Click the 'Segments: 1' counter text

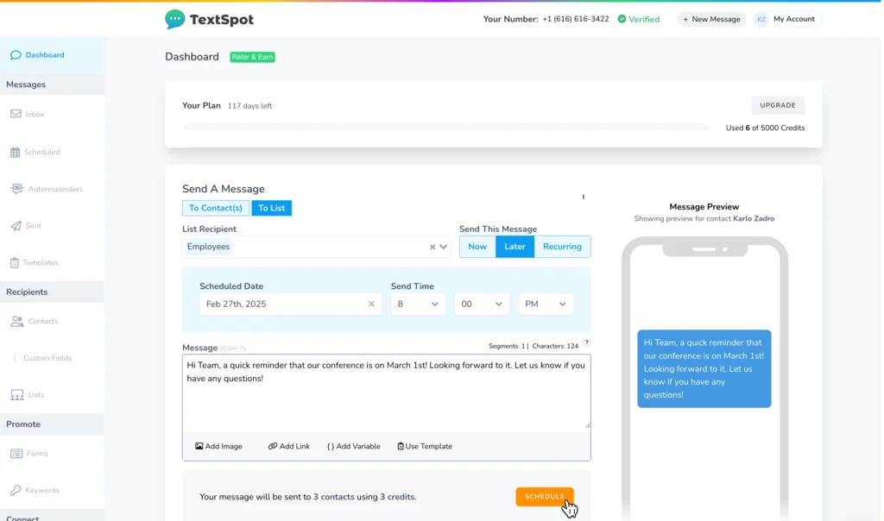[506, 346]
